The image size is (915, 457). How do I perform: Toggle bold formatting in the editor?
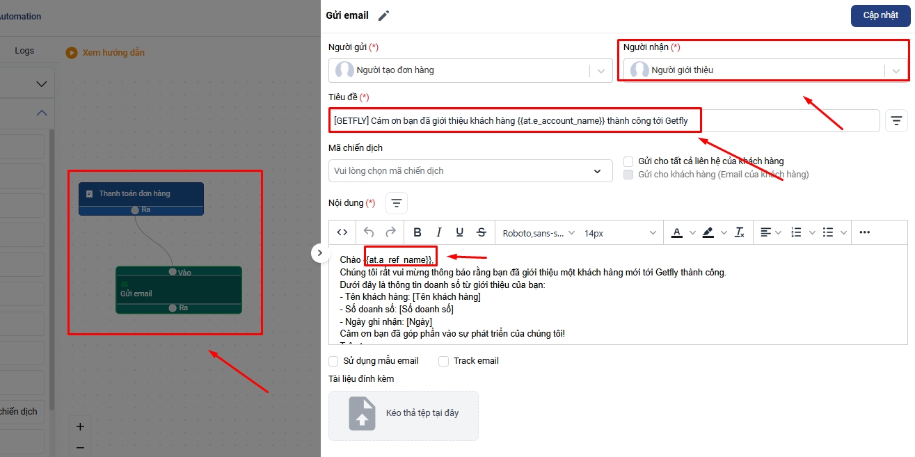tap(417, 232)
